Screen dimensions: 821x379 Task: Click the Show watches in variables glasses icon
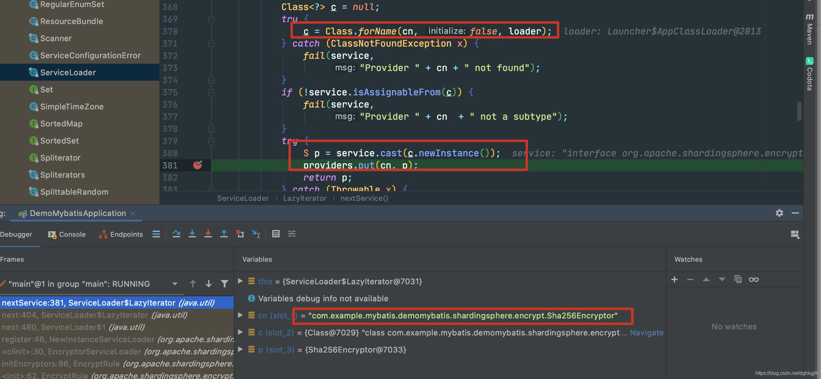(x=754, y=279)
